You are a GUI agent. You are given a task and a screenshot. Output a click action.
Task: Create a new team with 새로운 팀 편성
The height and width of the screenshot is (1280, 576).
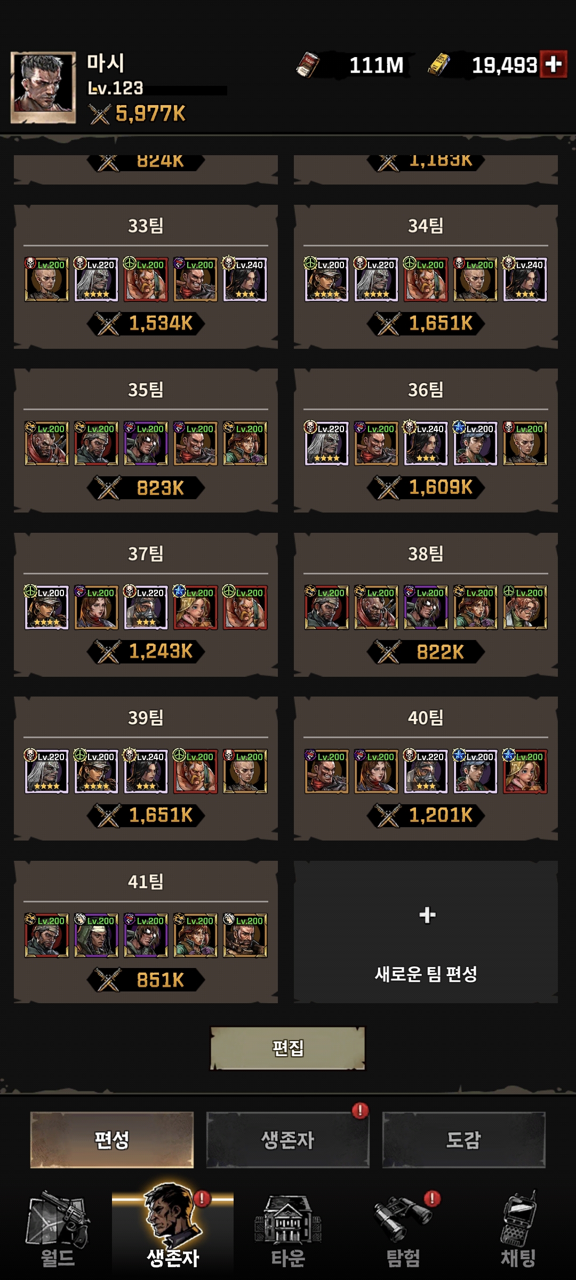click(x=426, y=932)
